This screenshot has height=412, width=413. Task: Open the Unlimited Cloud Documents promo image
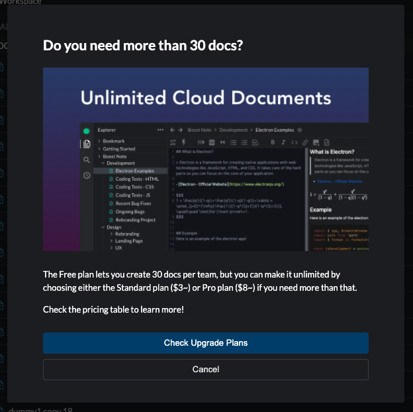click(206, 159)
